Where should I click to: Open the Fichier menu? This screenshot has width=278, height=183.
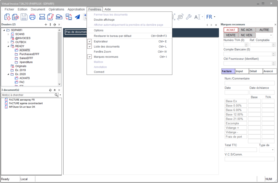pos(10,10)
